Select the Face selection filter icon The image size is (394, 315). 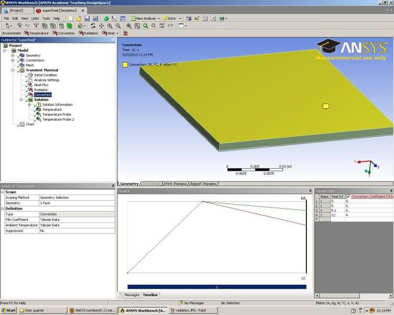click(61, 26)
